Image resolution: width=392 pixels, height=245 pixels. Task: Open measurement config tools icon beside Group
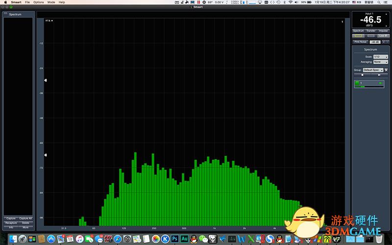pos(386,70)
